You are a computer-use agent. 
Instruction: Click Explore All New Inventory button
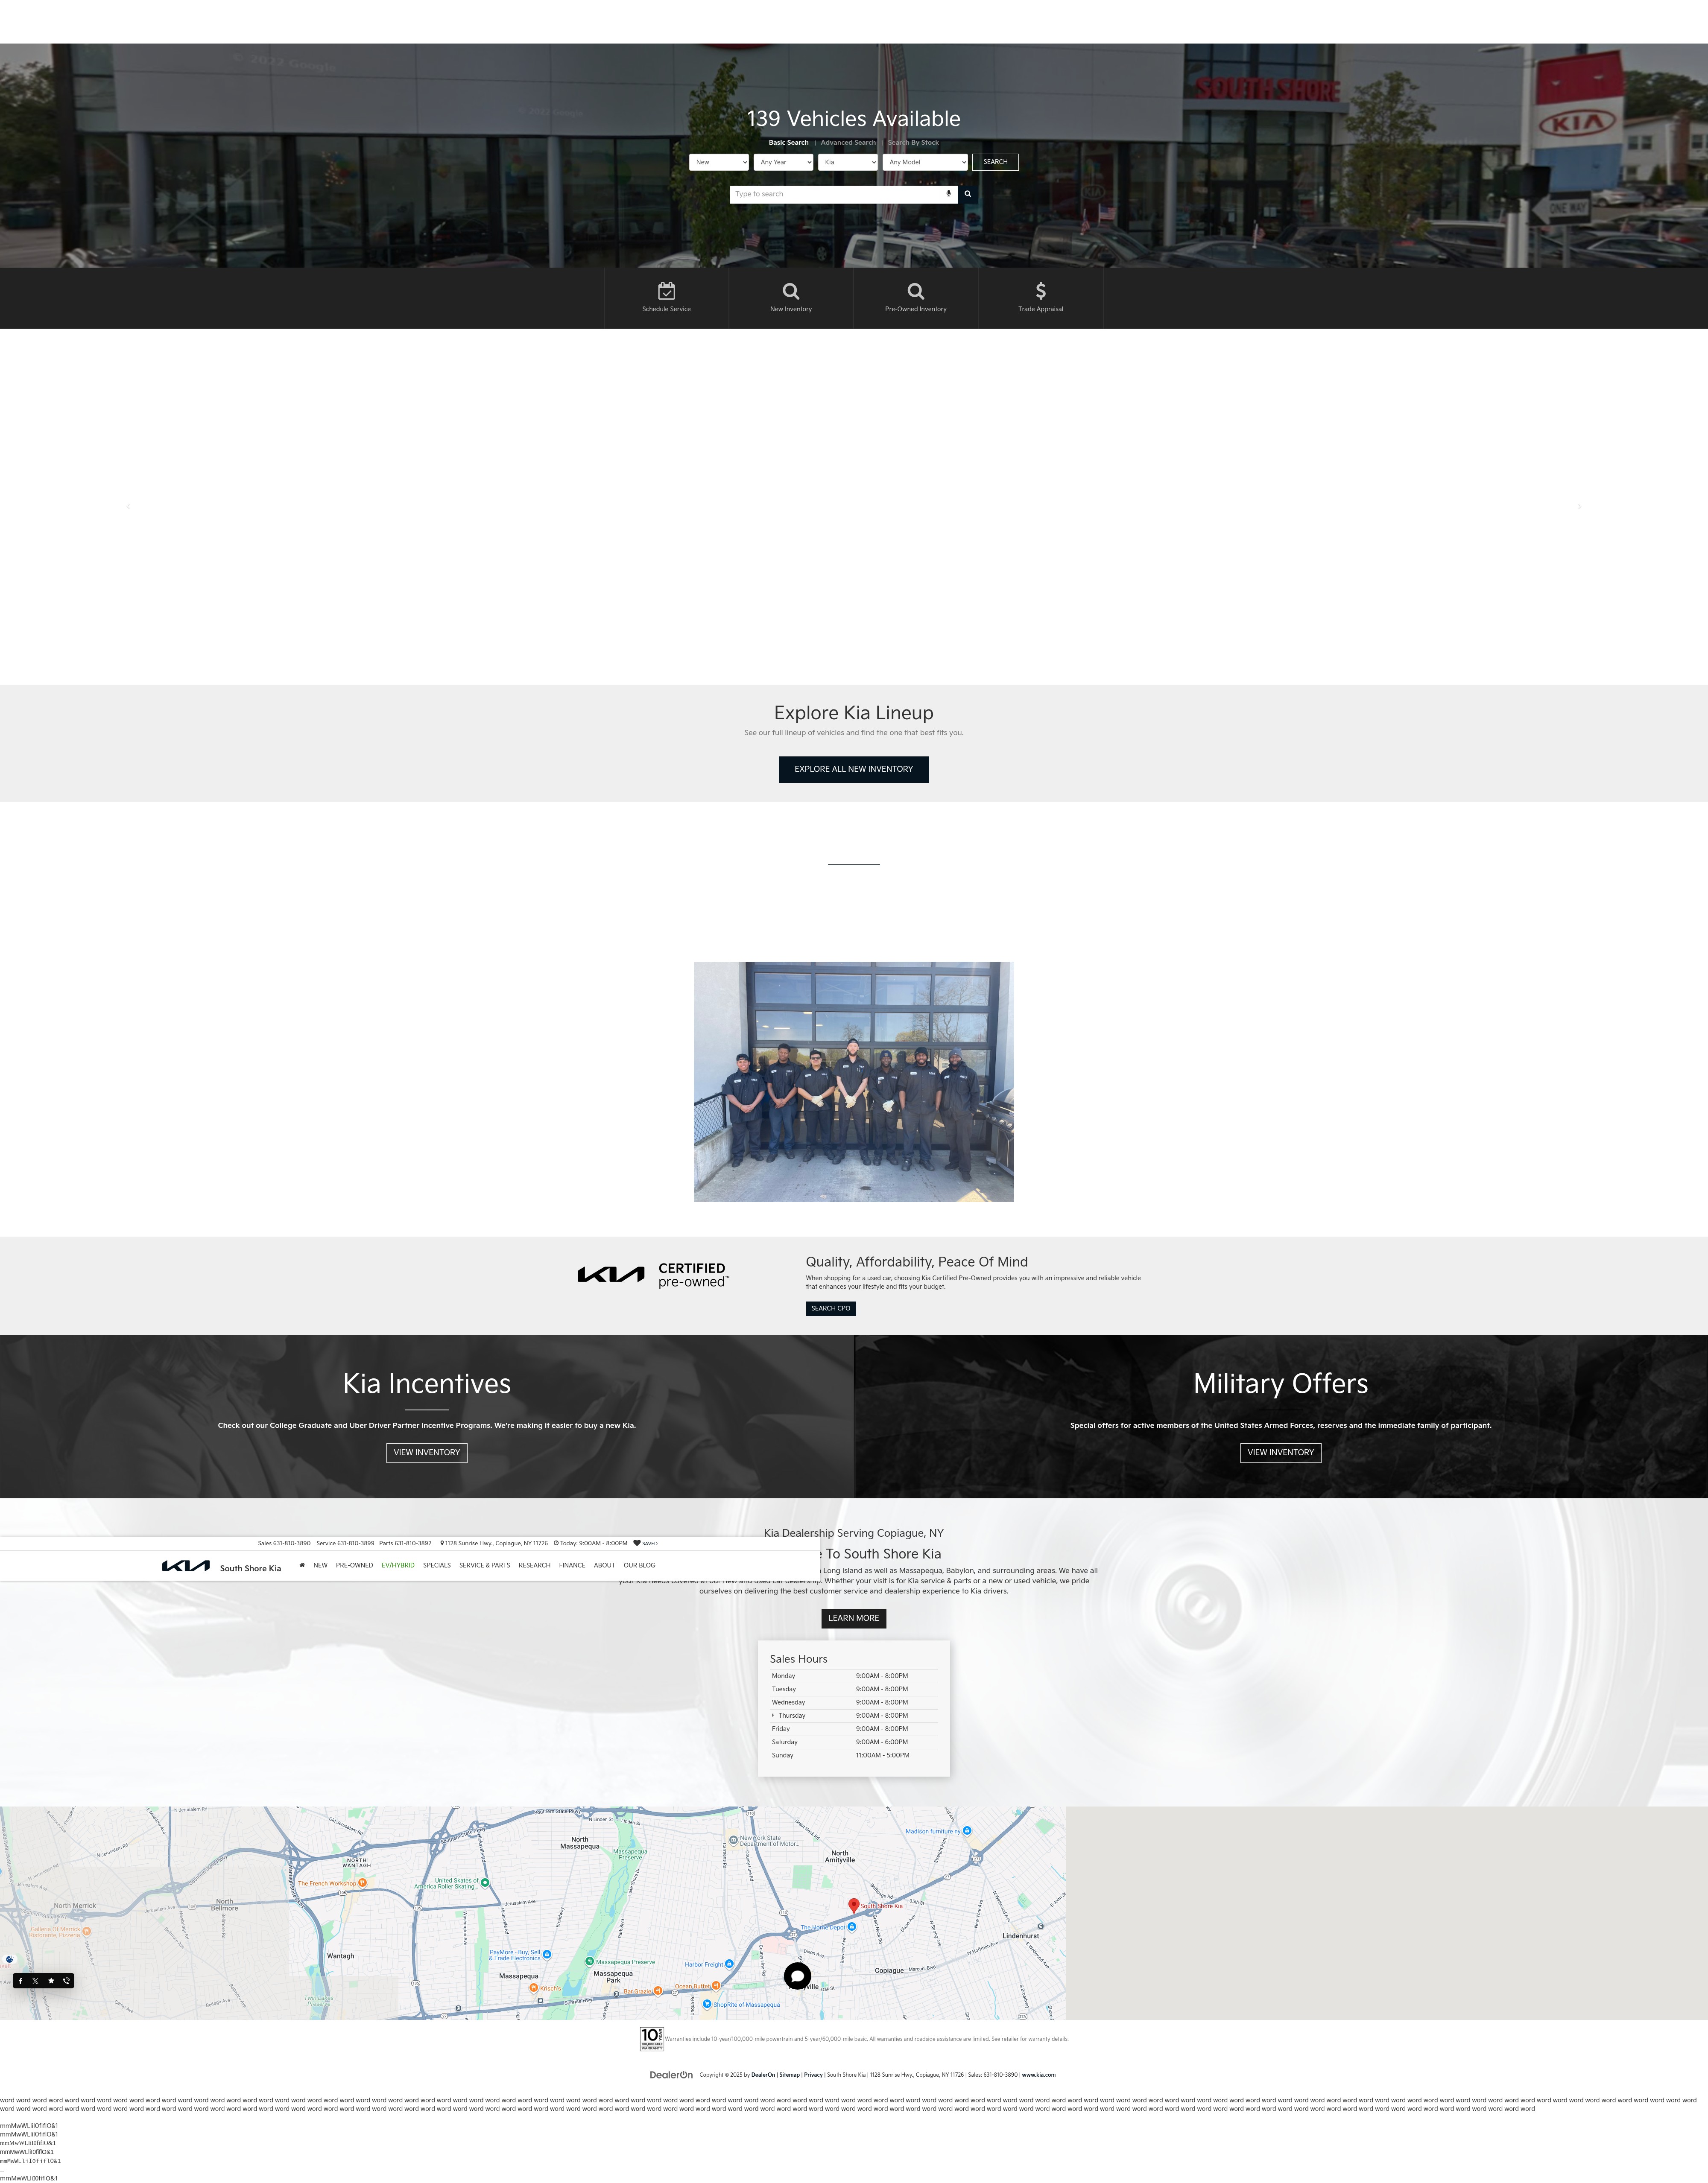click(x=853, y=770)
